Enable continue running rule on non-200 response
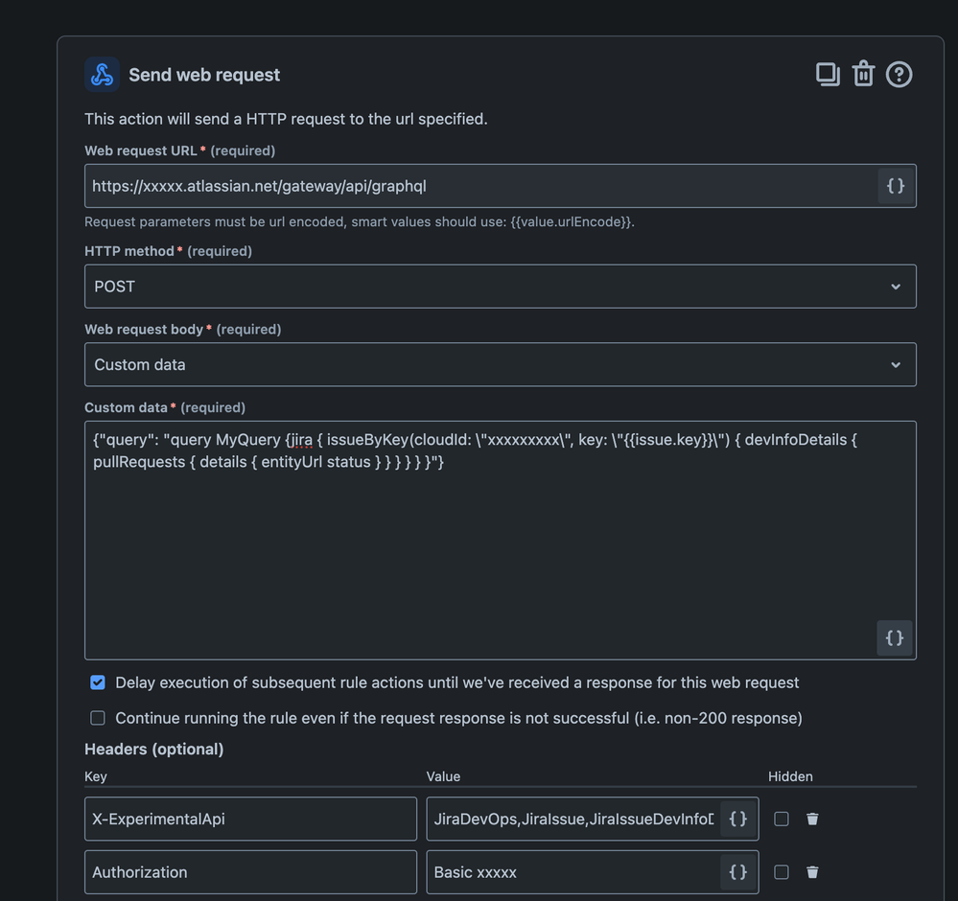This screenshot has width=958, height=901. (x=97, y=717)
